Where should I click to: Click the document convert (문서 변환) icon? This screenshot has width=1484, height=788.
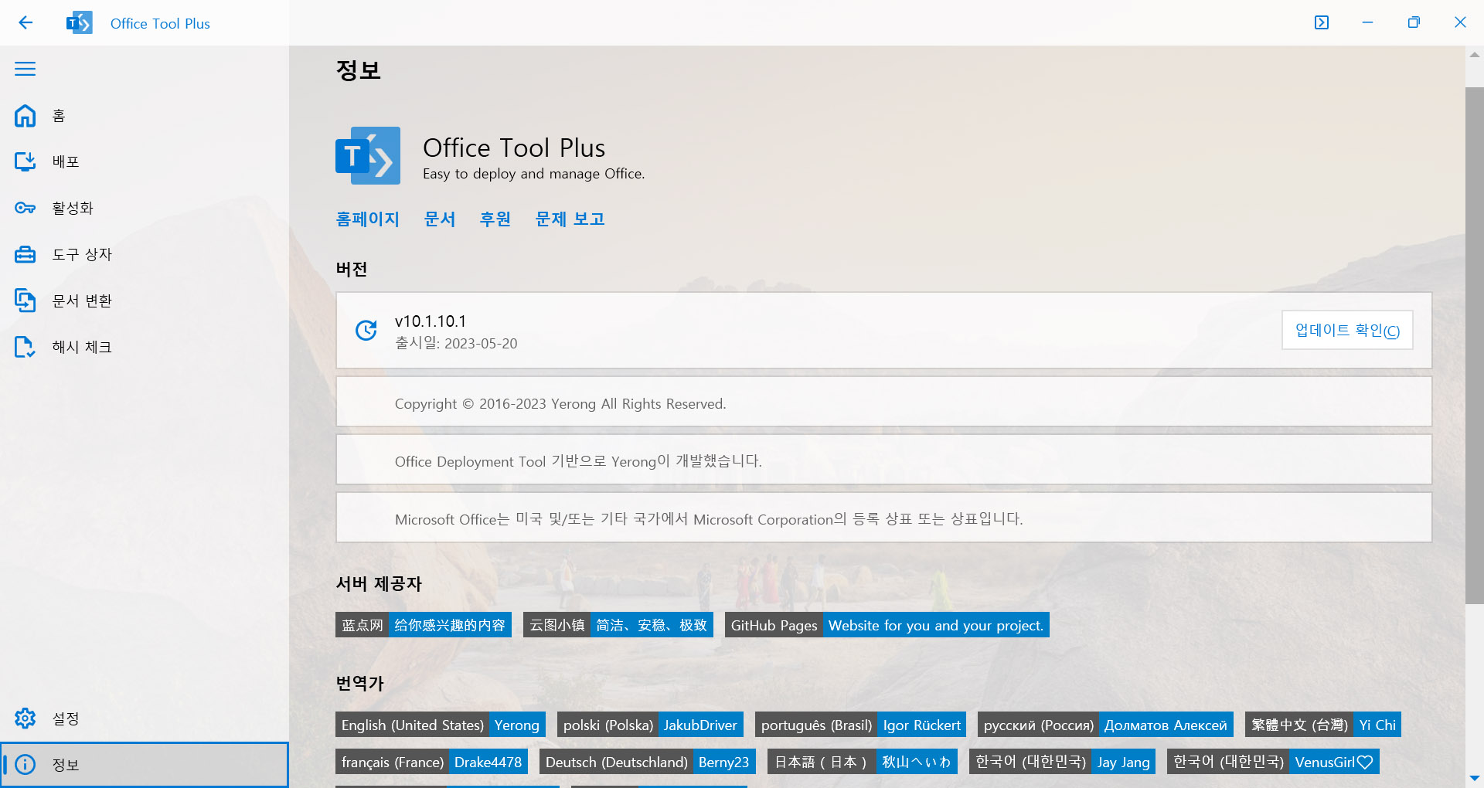click(x=26, y=301)
